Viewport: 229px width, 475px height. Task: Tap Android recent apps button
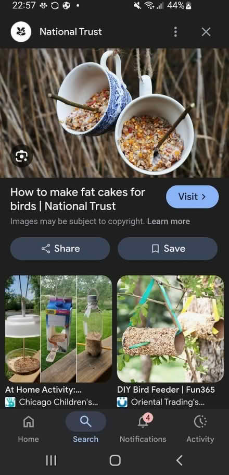pyautogui.click(x=51, y=461)
